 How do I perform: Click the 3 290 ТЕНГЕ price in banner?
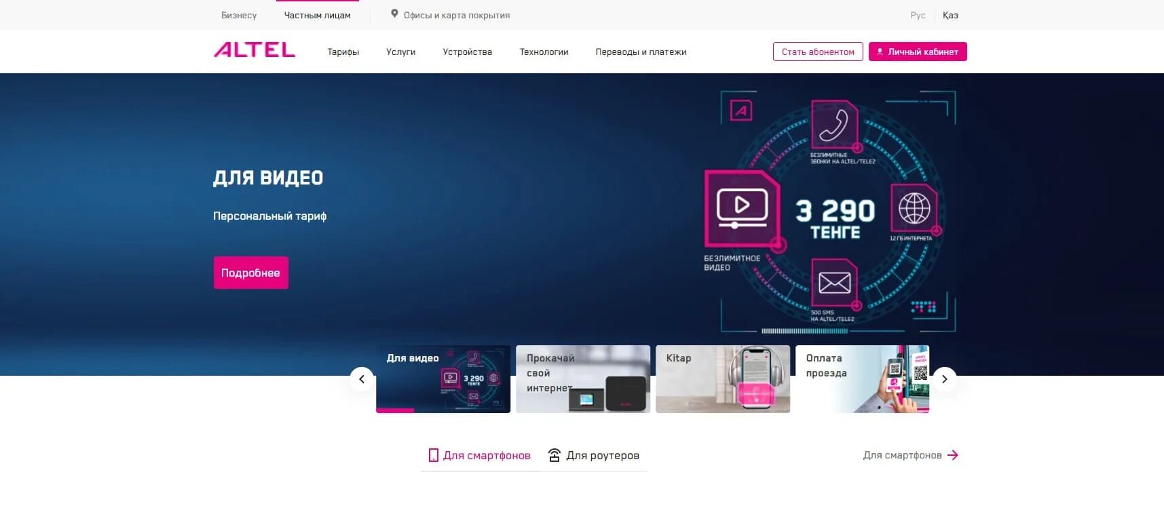point(836,219)
